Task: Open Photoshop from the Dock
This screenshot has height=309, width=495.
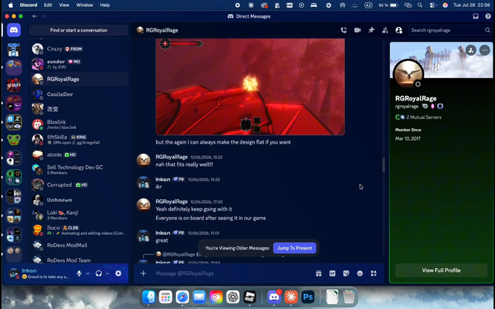Action: 308,297
